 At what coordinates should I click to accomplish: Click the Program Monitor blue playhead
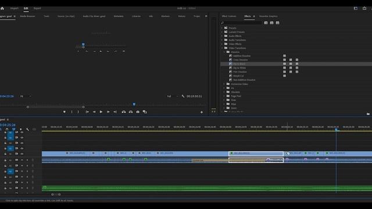click(x=134, y=105)
